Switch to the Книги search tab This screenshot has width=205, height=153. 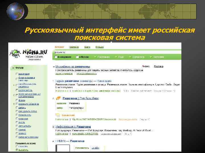click(x=87, y=47)
